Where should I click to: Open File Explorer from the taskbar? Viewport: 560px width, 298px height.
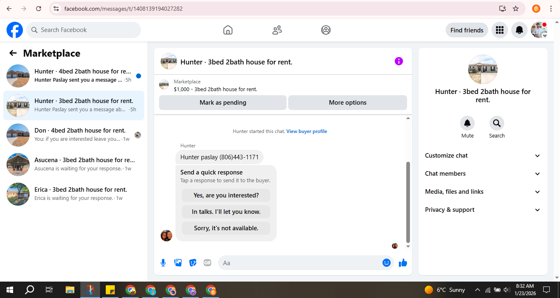(x=70, y=290)
